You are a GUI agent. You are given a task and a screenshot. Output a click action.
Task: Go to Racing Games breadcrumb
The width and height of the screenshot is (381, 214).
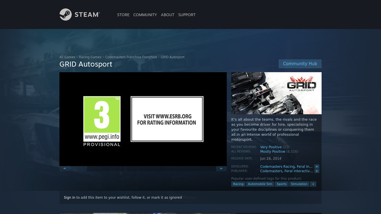click(90, 57)
